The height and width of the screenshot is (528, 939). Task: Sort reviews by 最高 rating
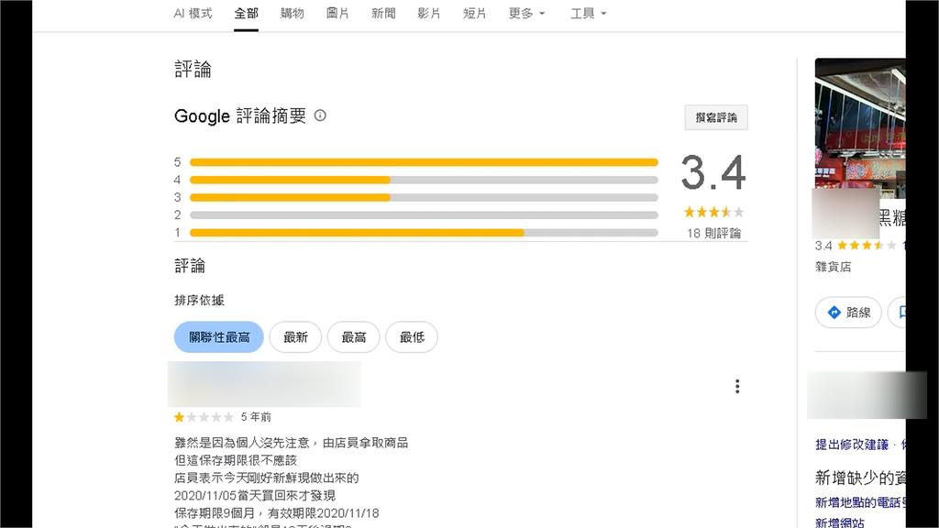pyautogui.click(x=354, y=337)
